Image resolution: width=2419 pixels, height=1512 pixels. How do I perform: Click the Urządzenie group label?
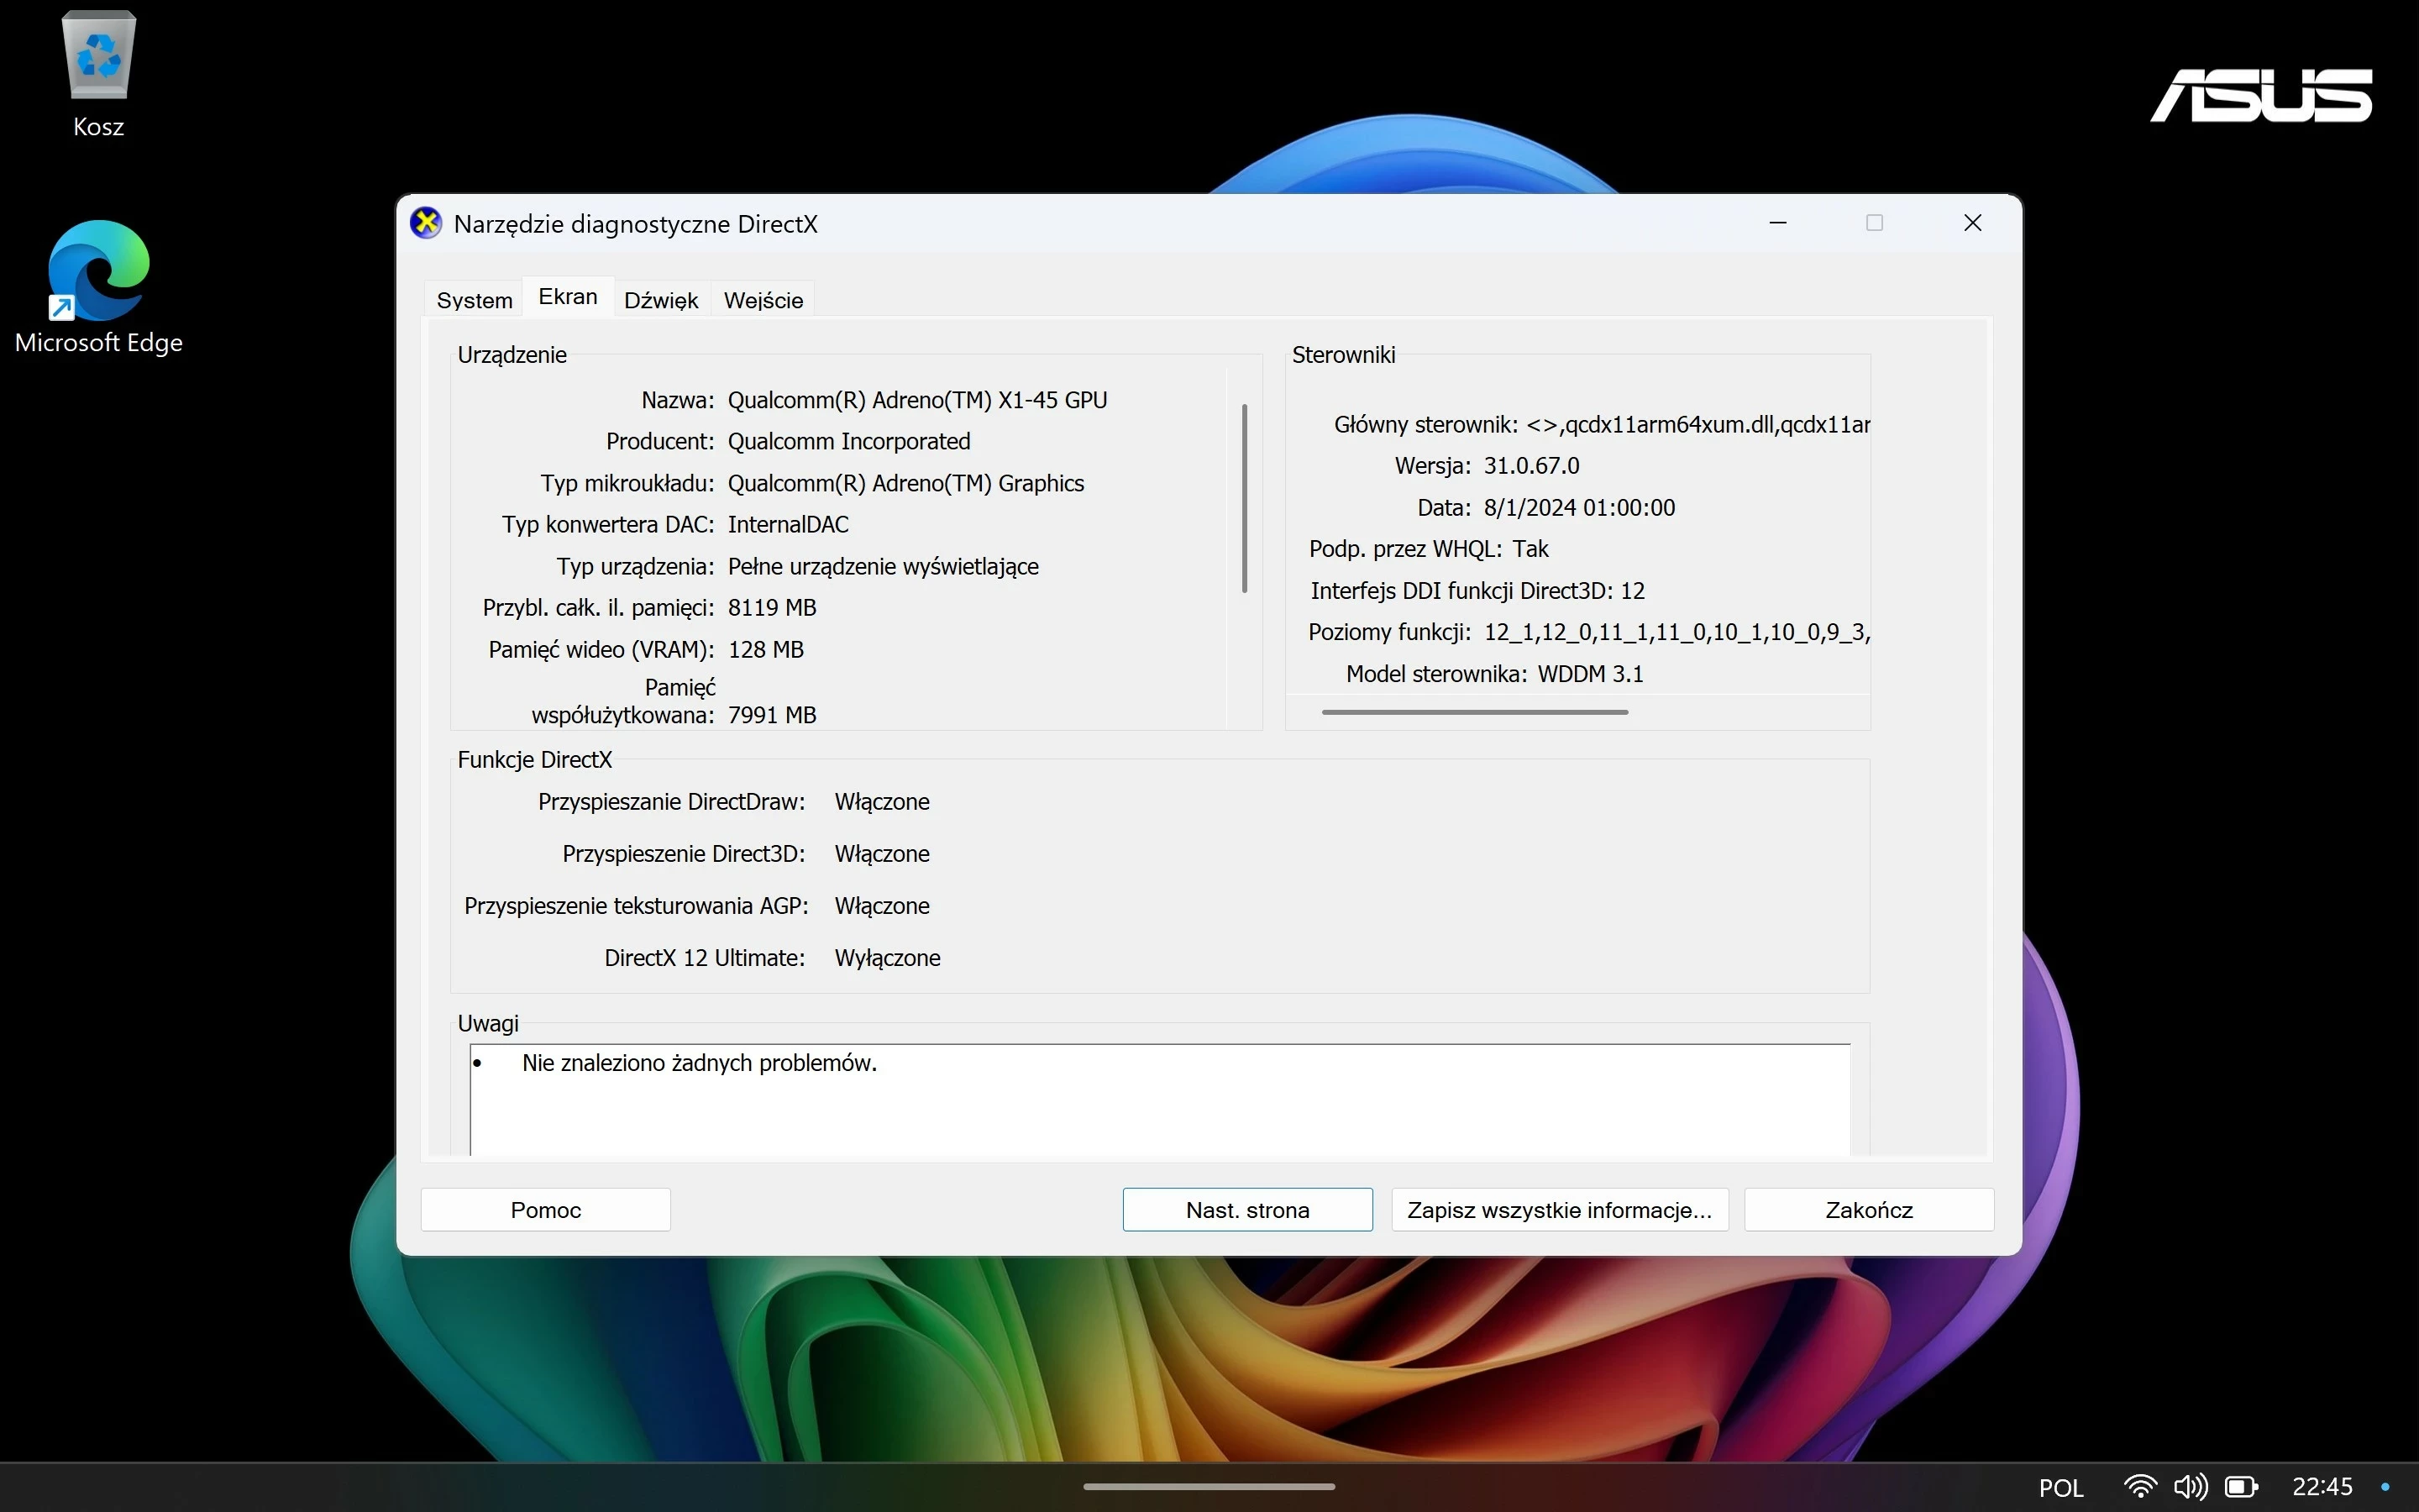click(512, 355)
